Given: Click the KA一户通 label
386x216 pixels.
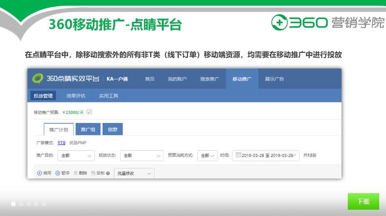Looking at the screenshot, I should click(x=117, y=79).
